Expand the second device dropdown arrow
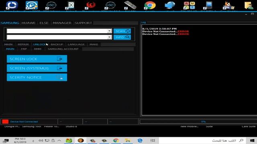 tap(109, 37)
